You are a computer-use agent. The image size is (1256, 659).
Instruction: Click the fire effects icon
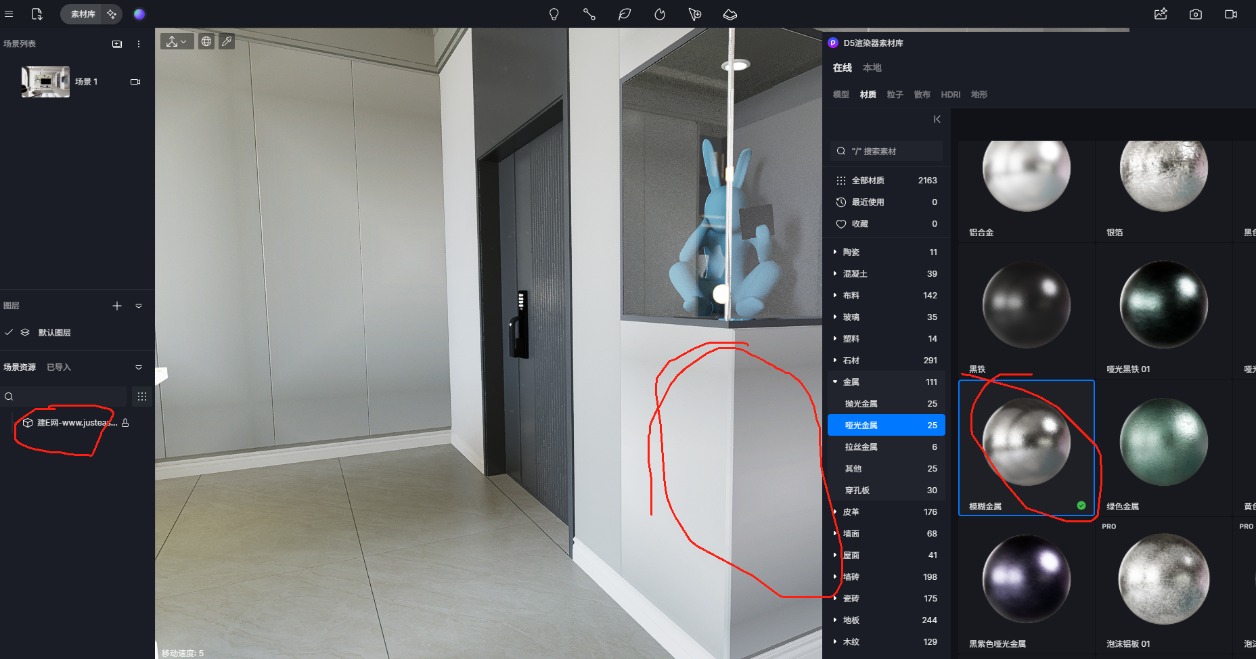[x=660, y=14]
